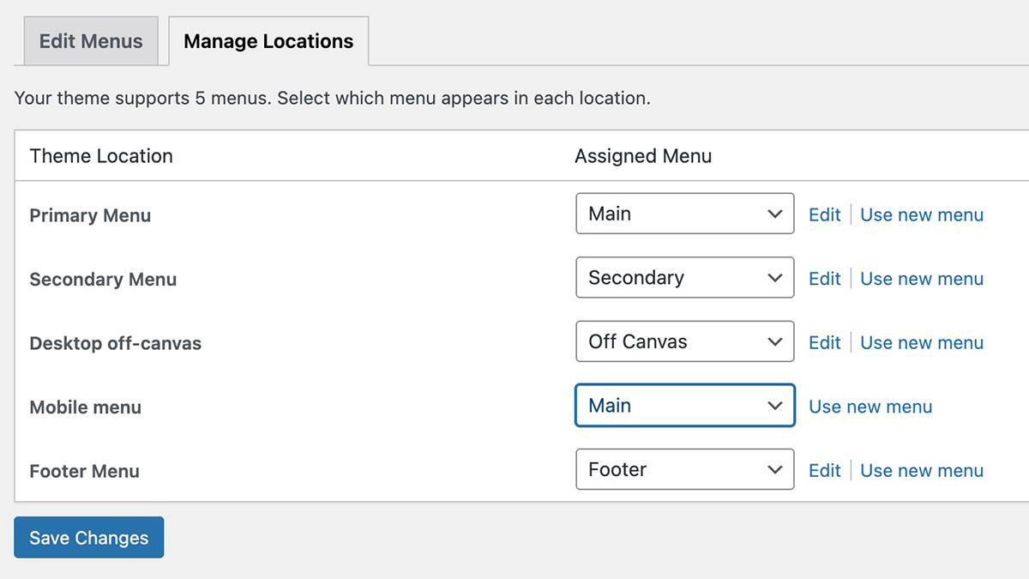Use new menu for Desktop off-canvas

click(921, 342)
